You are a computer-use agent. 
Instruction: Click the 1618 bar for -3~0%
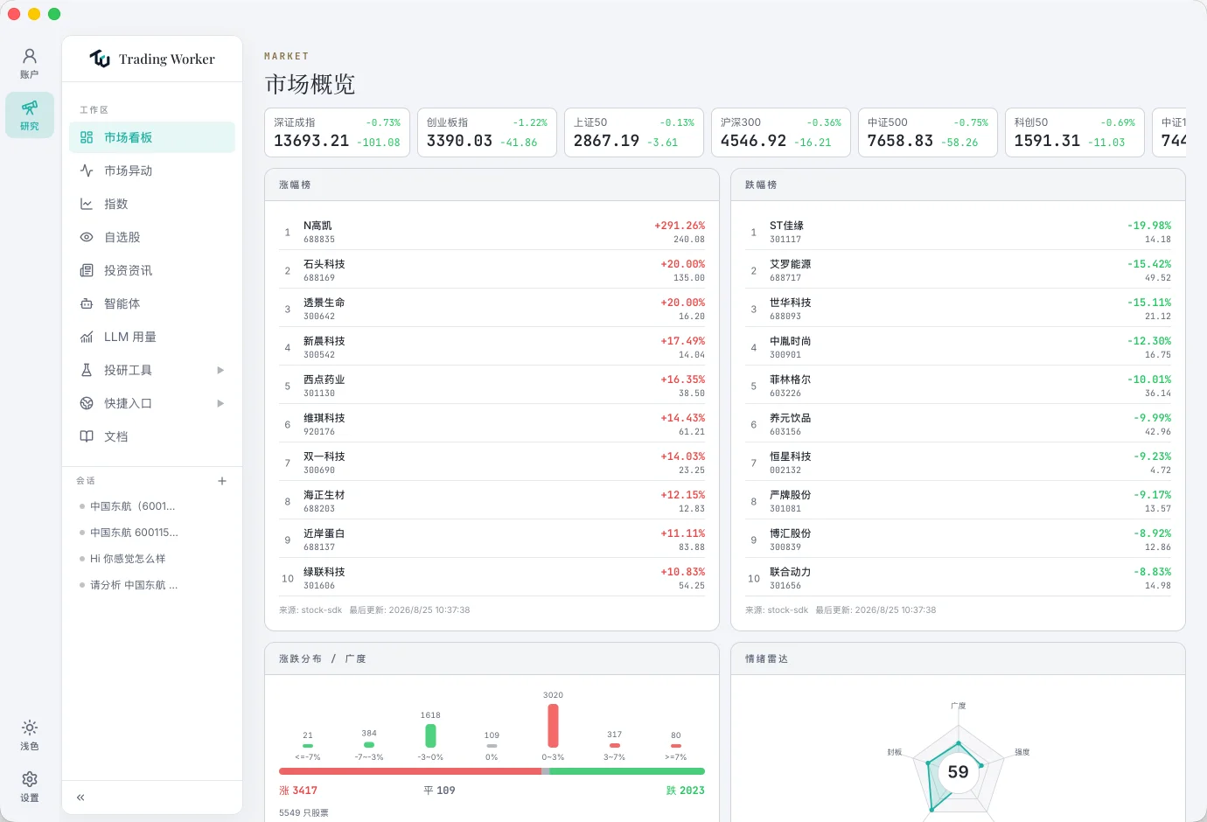click(430, 735)
